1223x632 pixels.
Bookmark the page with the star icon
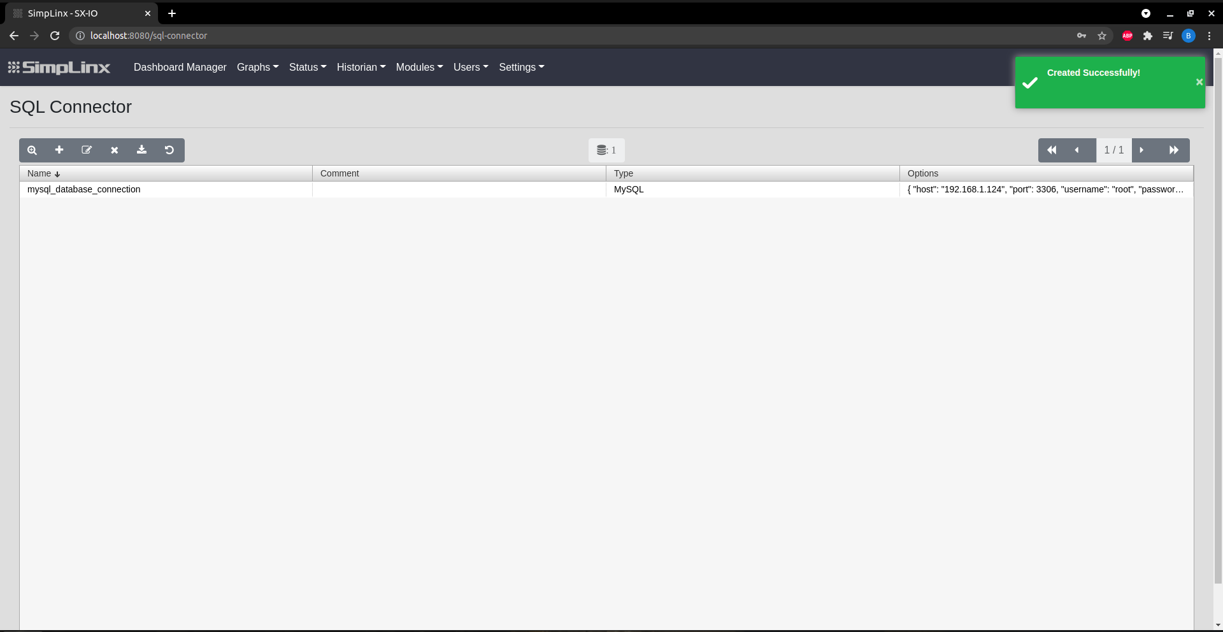click(1102, 36)
